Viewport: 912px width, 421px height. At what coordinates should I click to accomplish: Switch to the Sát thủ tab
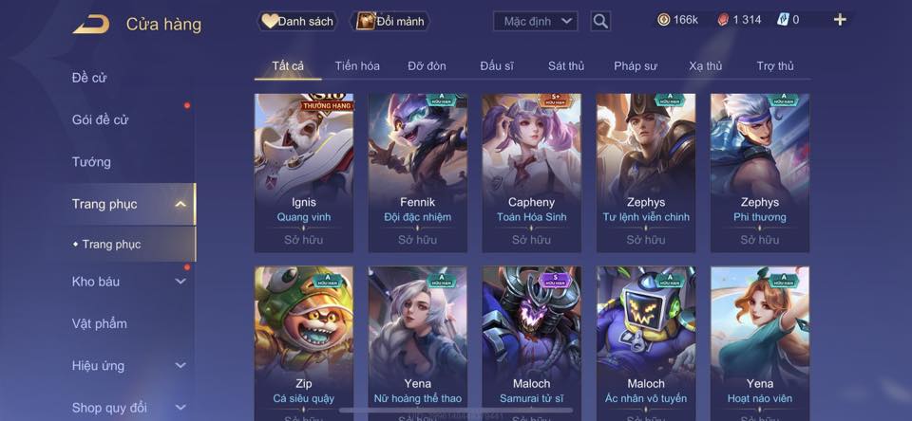pyautogui.click(x=566, y=66)
